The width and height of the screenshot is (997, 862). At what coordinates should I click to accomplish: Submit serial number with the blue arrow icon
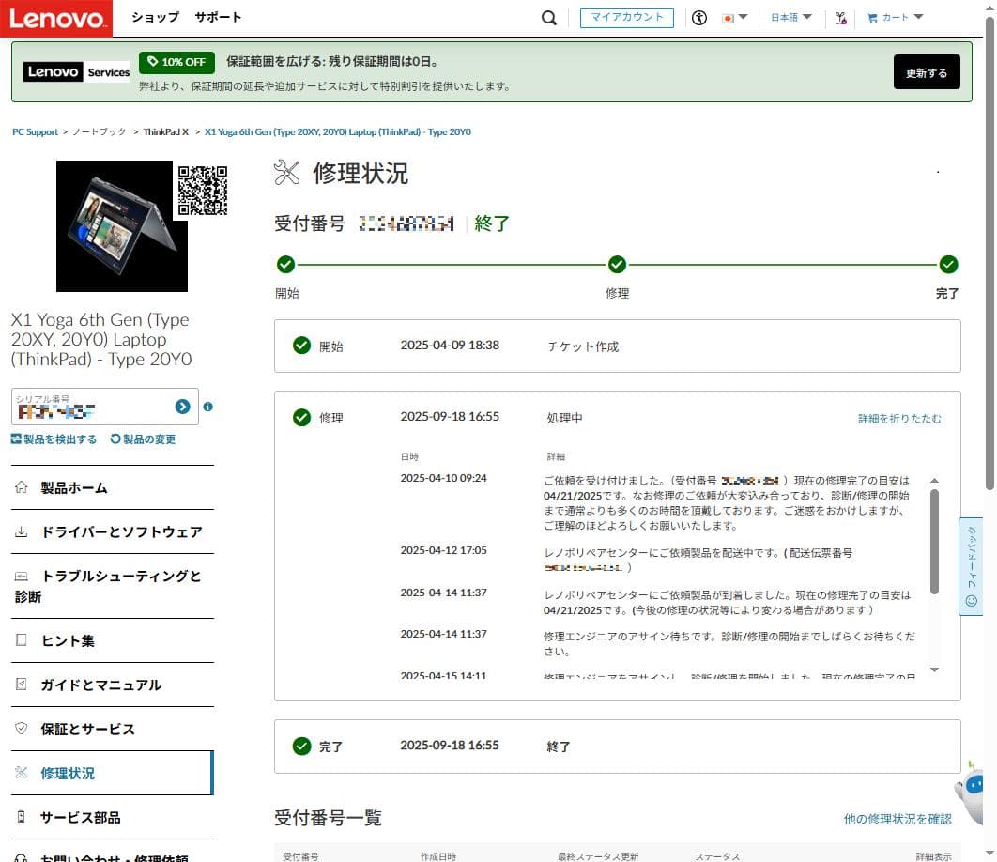pyautogui.click(x=182, y=406)
